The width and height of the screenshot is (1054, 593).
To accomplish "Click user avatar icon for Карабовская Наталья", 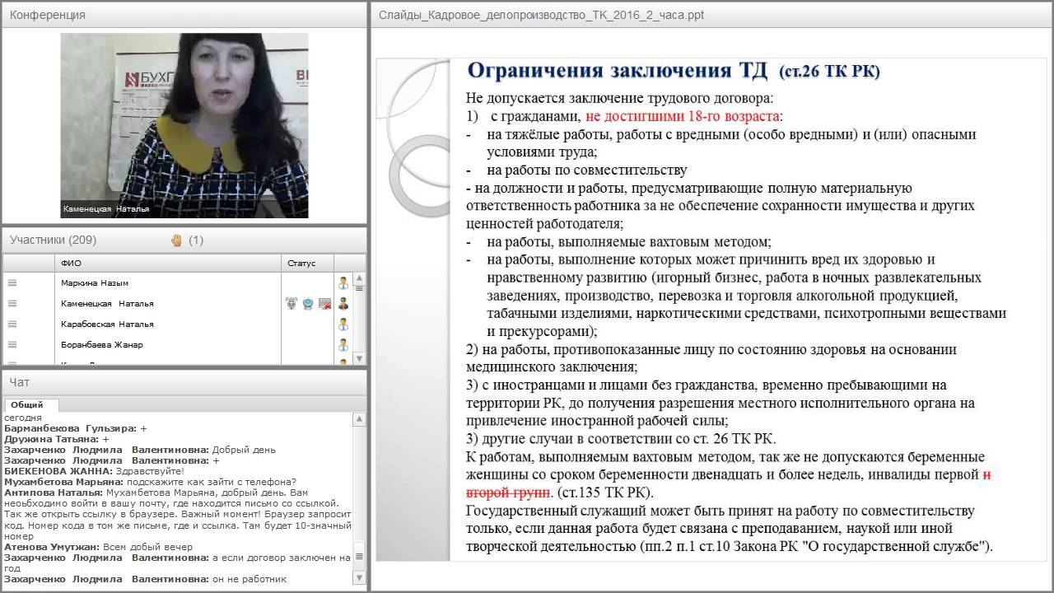I will (343, 324).
